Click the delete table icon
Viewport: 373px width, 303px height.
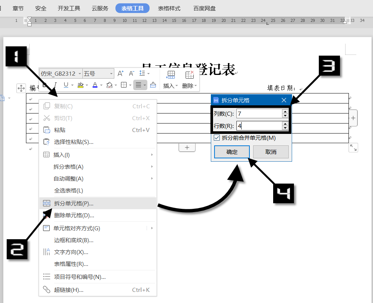coord(189,75)
